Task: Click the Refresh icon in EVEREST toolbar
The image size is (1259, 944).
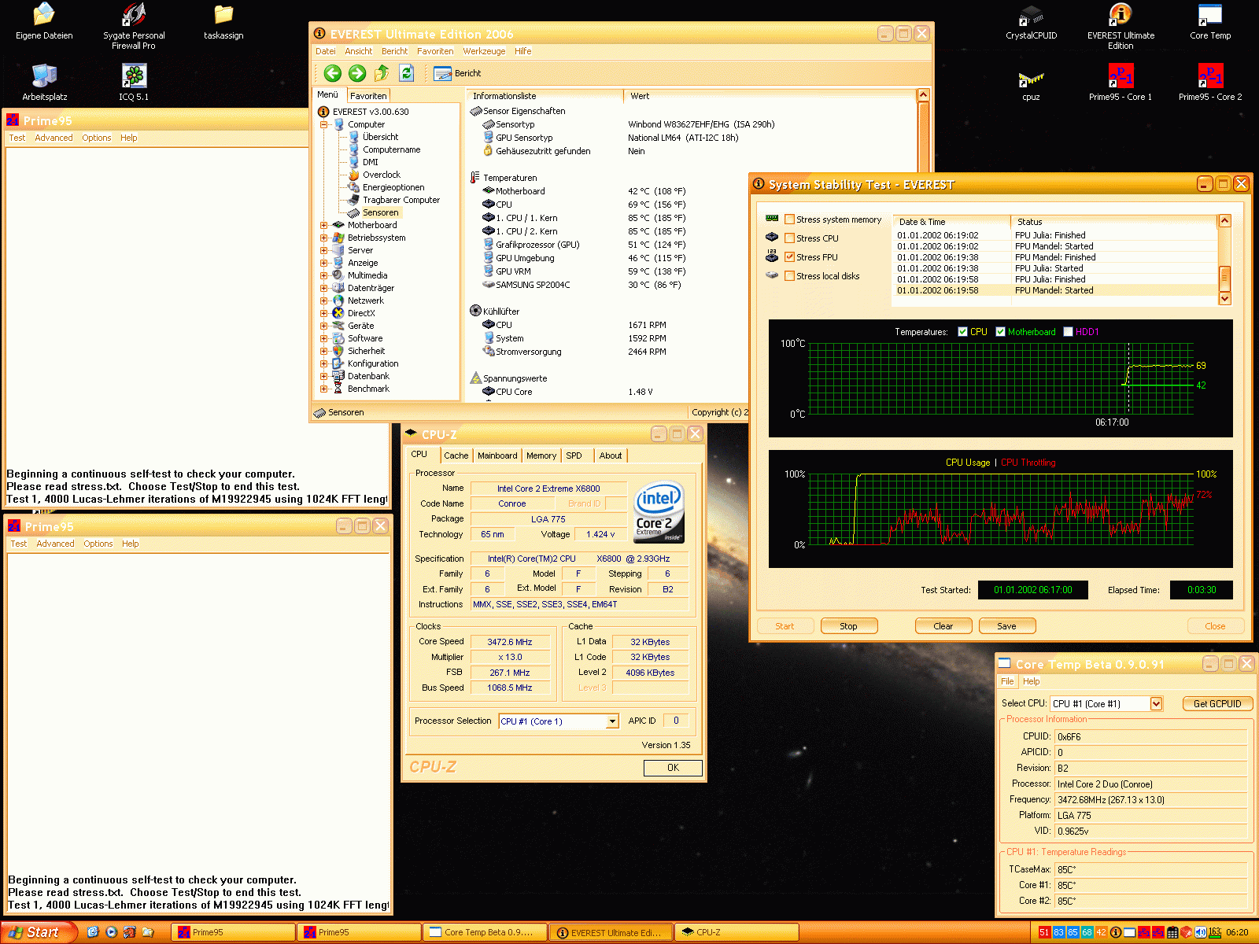Action: 406,73
